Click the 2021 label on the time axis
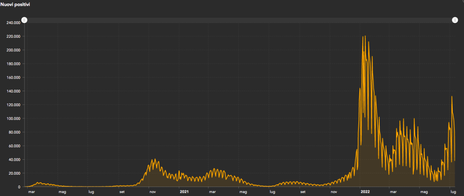Viewport: 464px width, 196px height. [x=184, y=192]
